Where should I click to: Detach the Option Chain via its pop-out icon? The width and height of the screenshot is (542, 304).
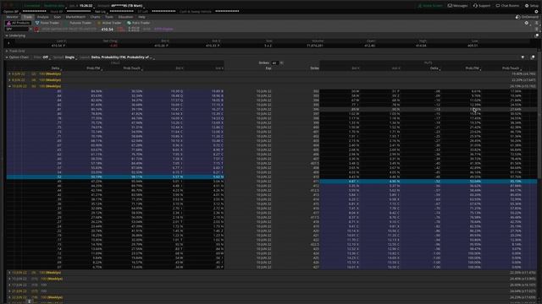point(533,57)
